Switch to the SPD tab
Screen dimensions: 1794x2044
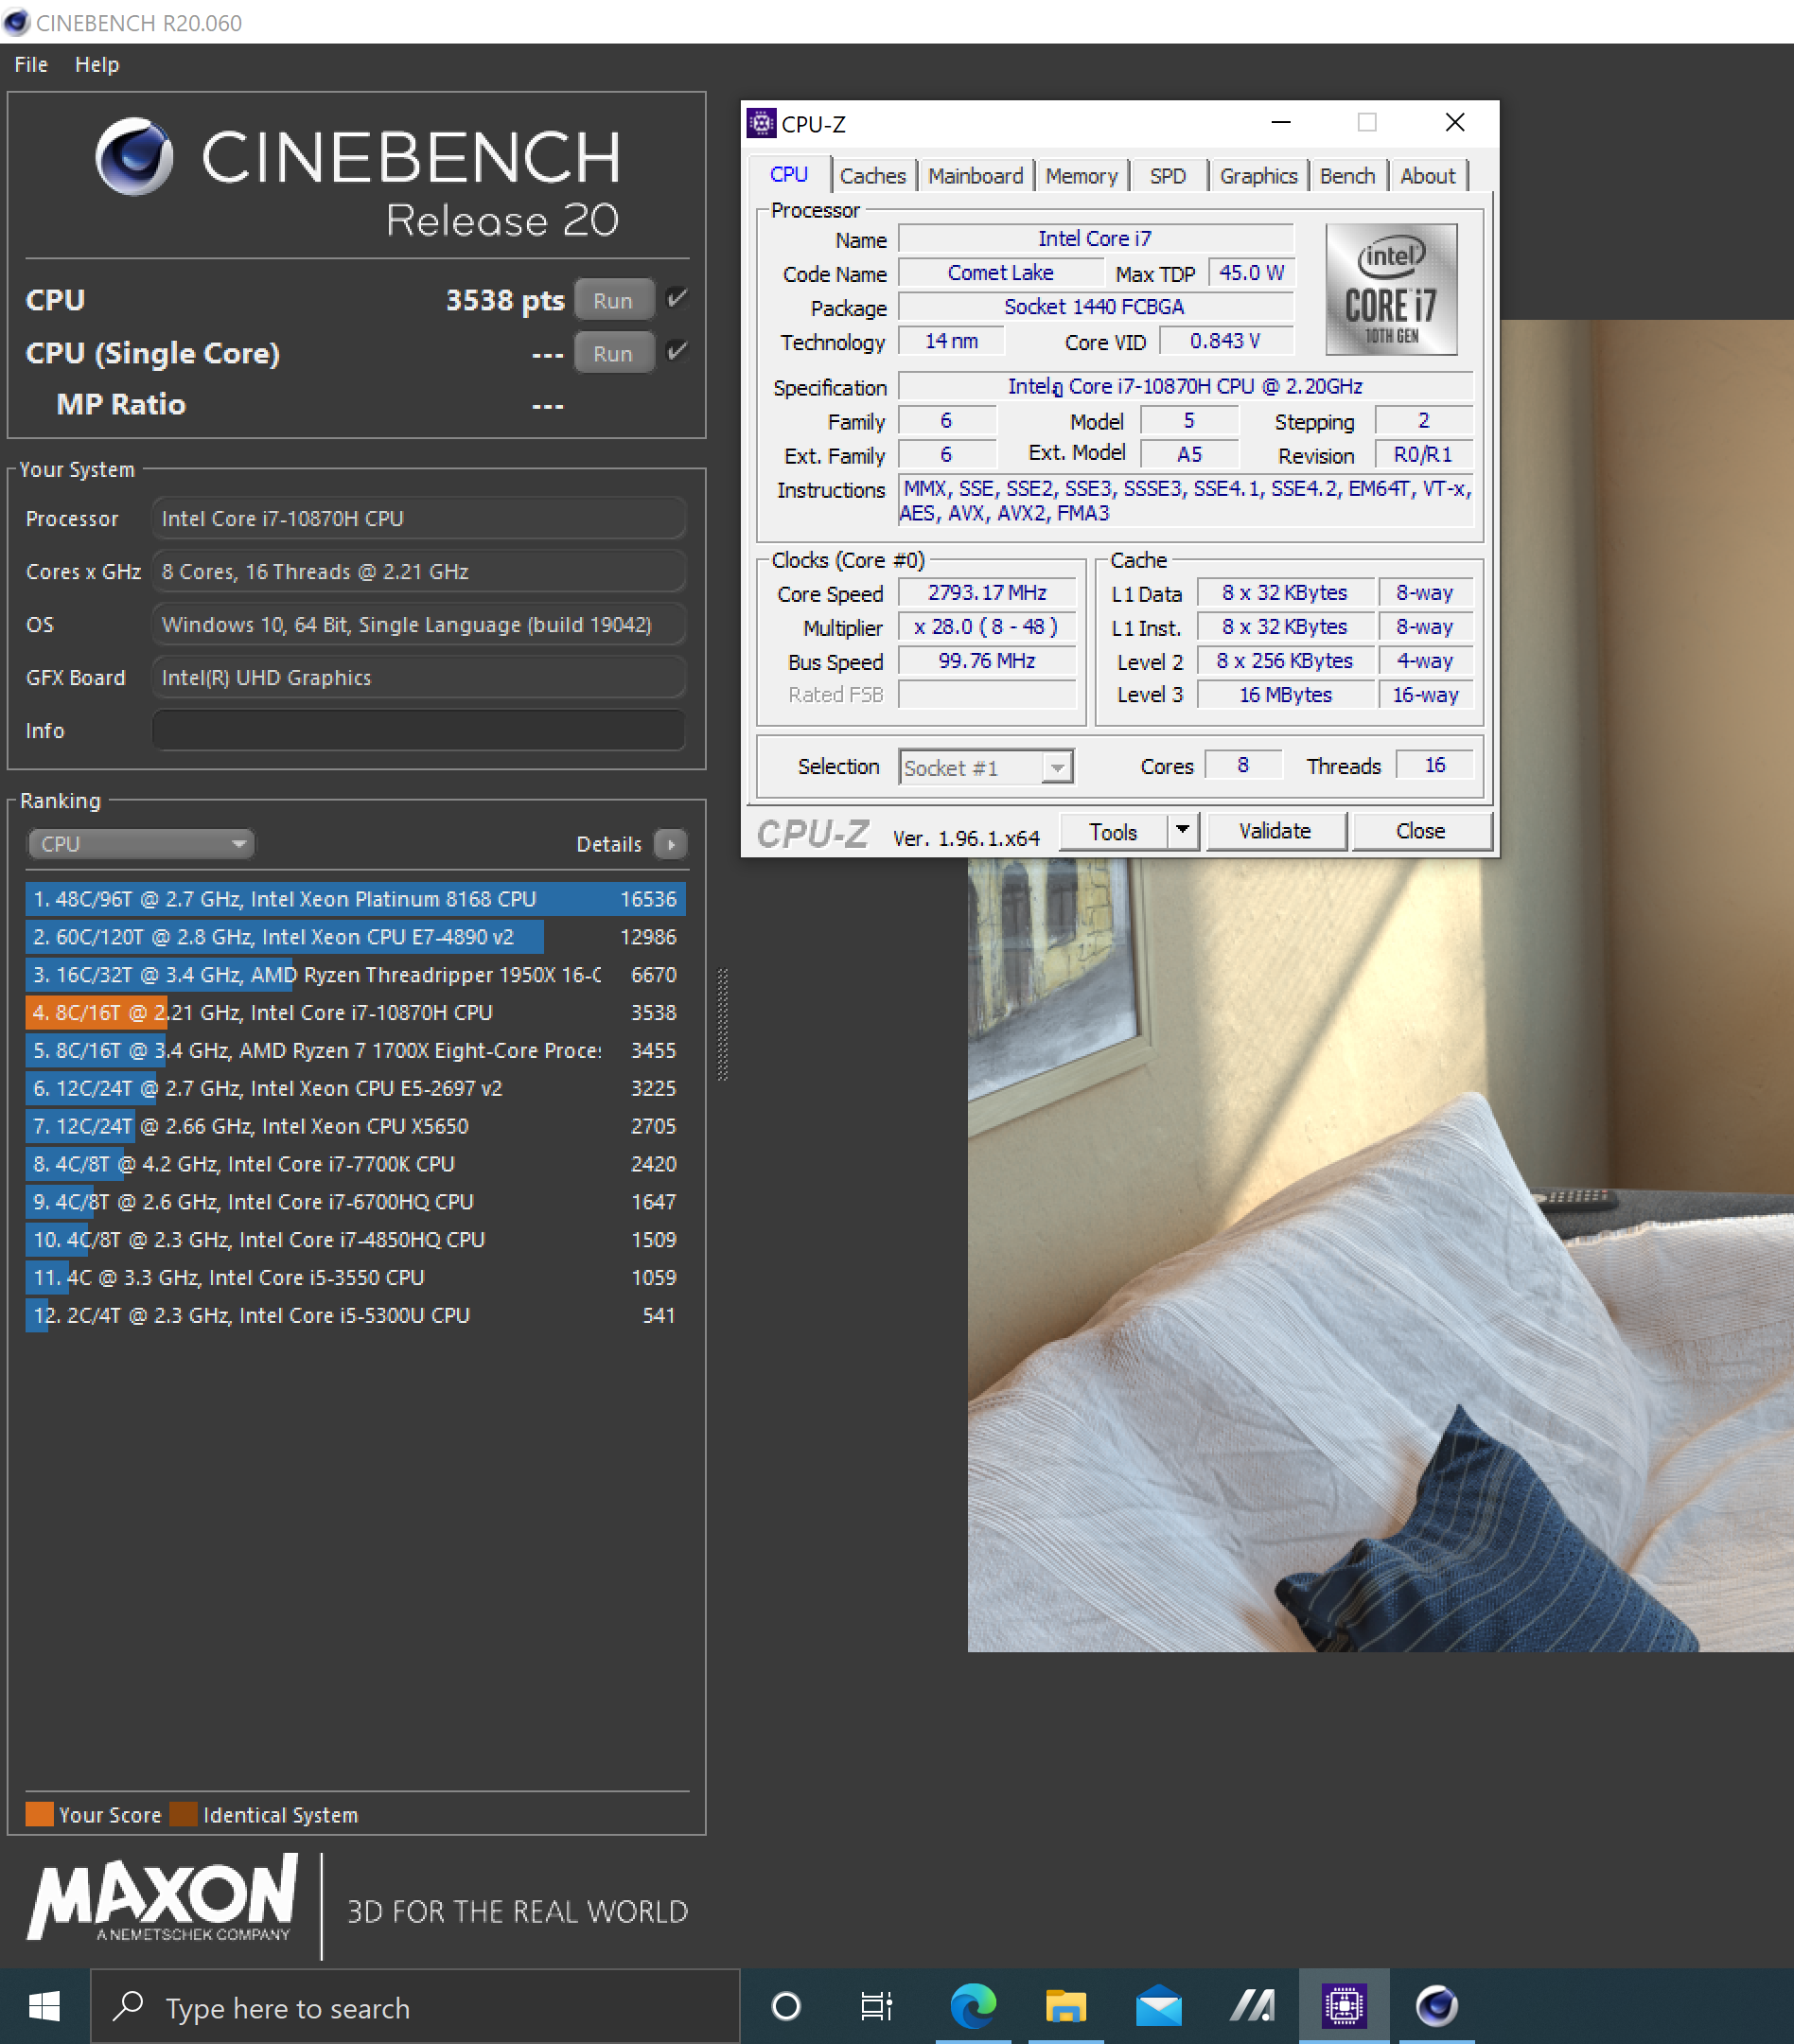1167,176
